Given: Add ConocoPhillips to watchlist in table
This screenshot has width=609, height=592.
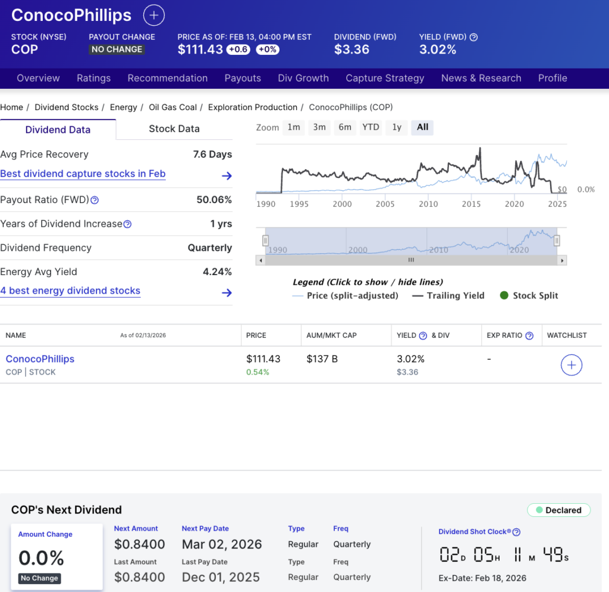Looking at the screenshot, I should click(571, 365).
